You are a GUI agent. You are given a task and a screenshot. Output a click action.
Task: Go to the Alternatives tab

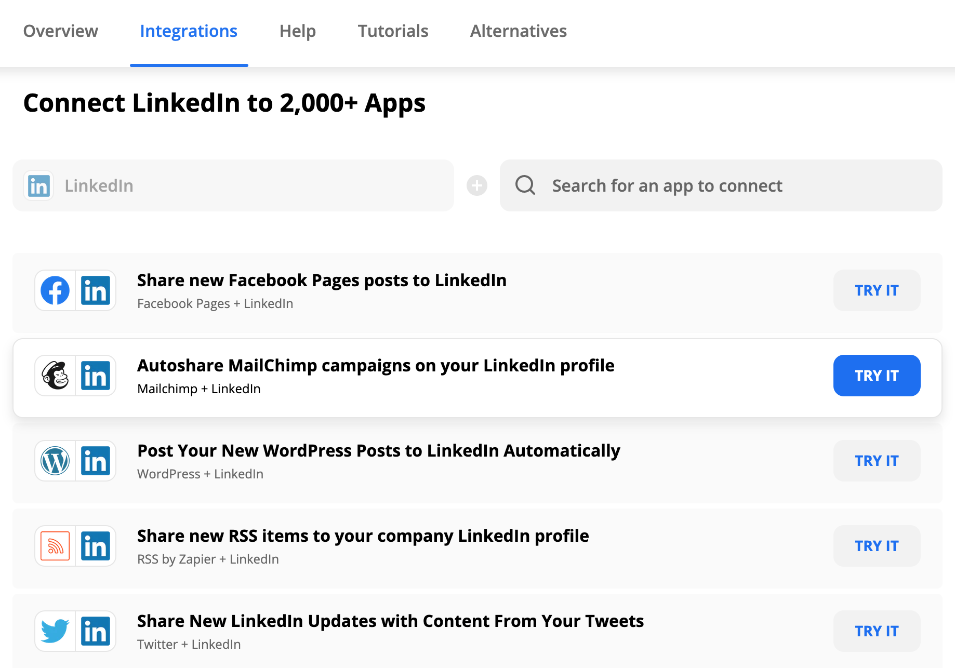click(x=519, y=31)
